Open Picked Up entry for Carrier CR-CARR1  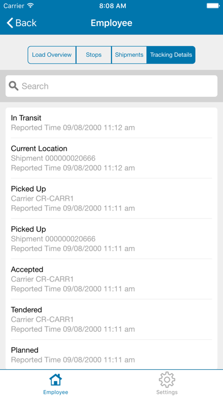point(111,199)
